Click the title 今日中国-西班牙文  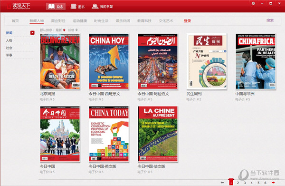pos(104,94)
